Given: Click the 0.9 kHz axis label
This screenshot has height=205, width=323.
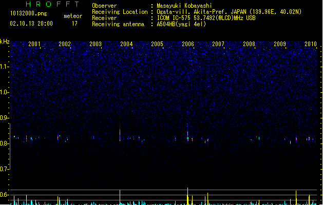Looking at the screenshot, I should (4, 118).
